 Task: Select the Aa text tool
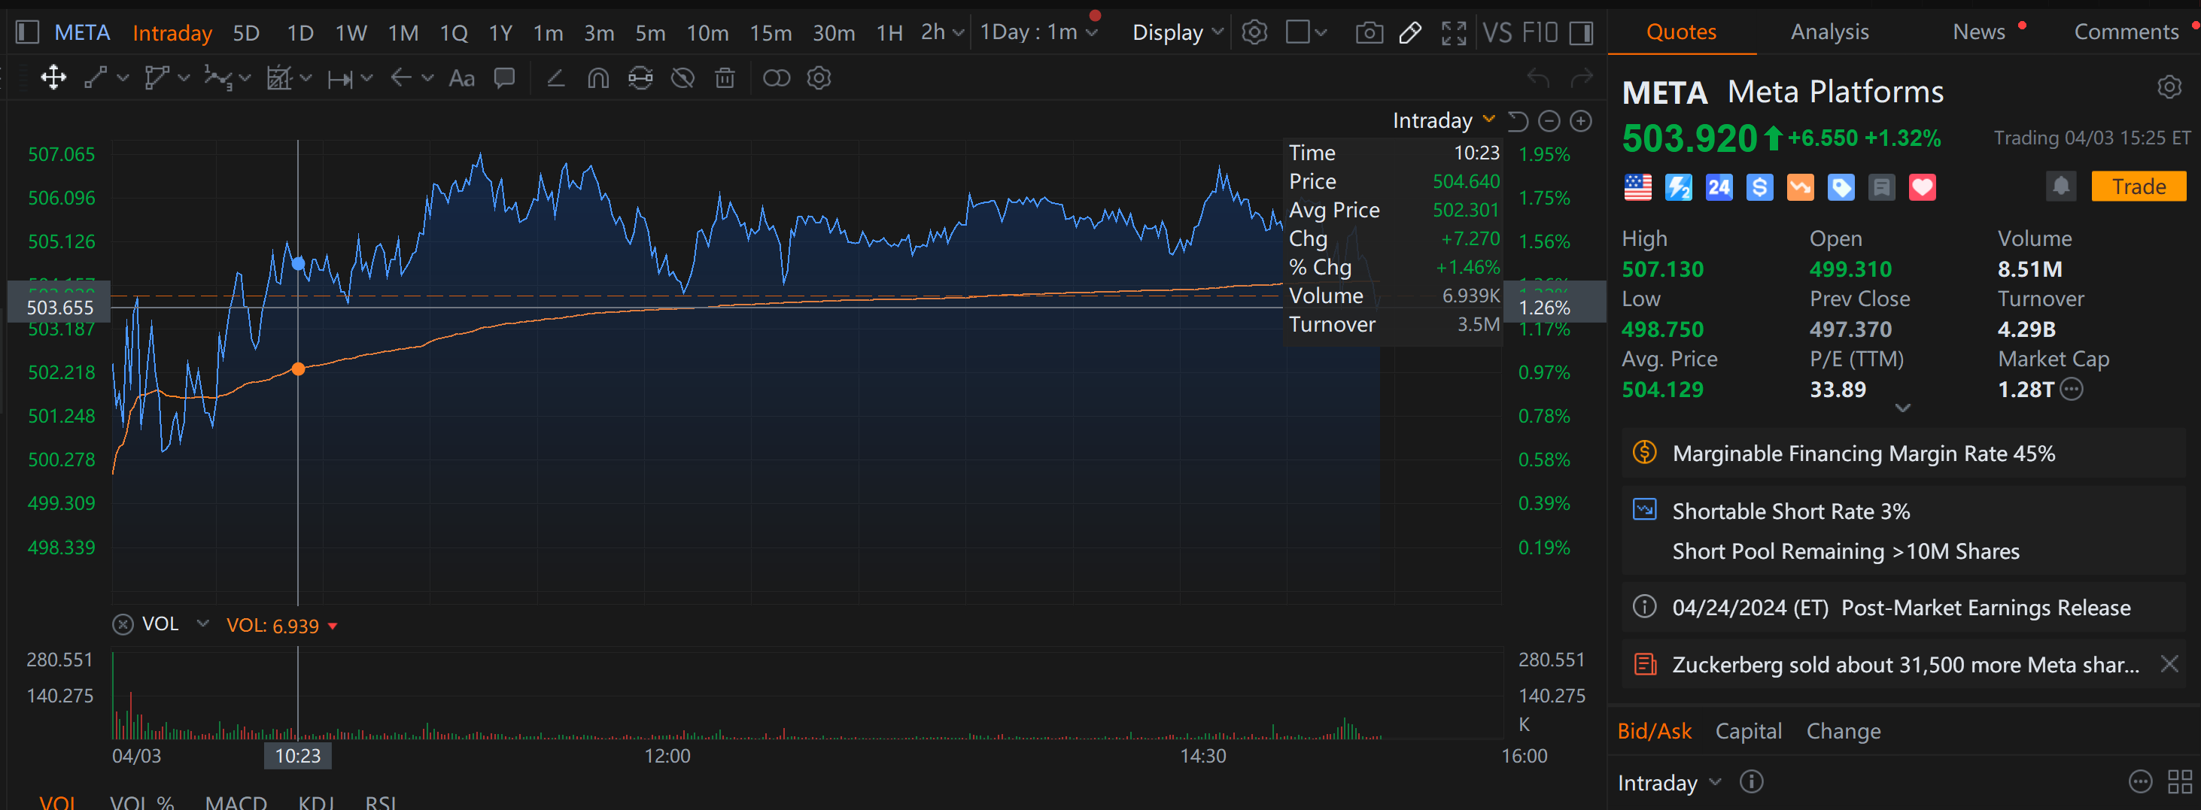tap(461, 77)
